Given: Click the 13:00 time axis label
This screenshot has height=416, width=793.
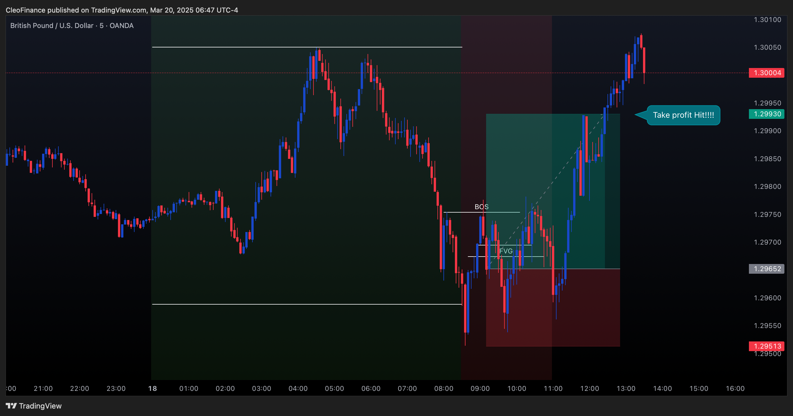Looking at the screenshot, I should coord(626,388).
